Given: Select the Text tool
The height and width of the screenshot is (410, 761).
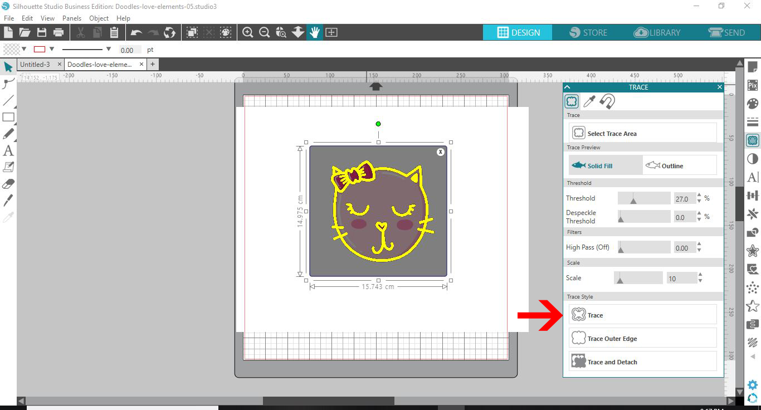Looking at the screenshot, I should pyautogui.click(x=8, y=150).
